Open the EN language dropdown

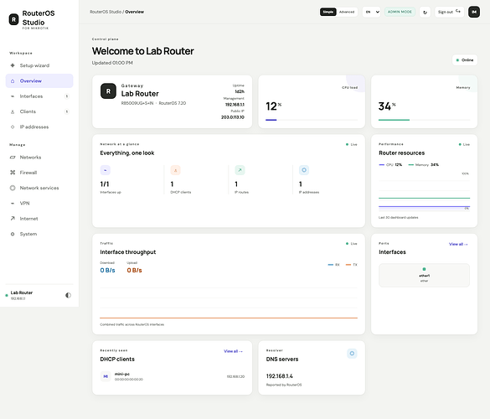(372, 12)
